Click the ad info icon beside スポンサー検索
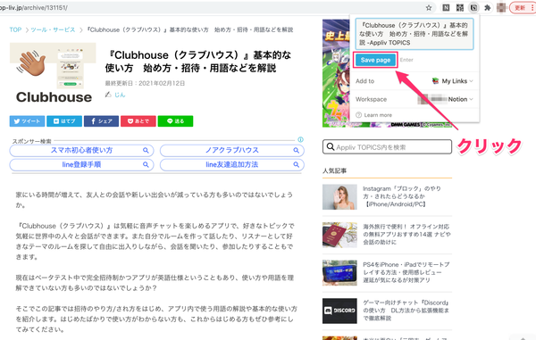Screen dimensions: 536x340 [x=300, y=139]
